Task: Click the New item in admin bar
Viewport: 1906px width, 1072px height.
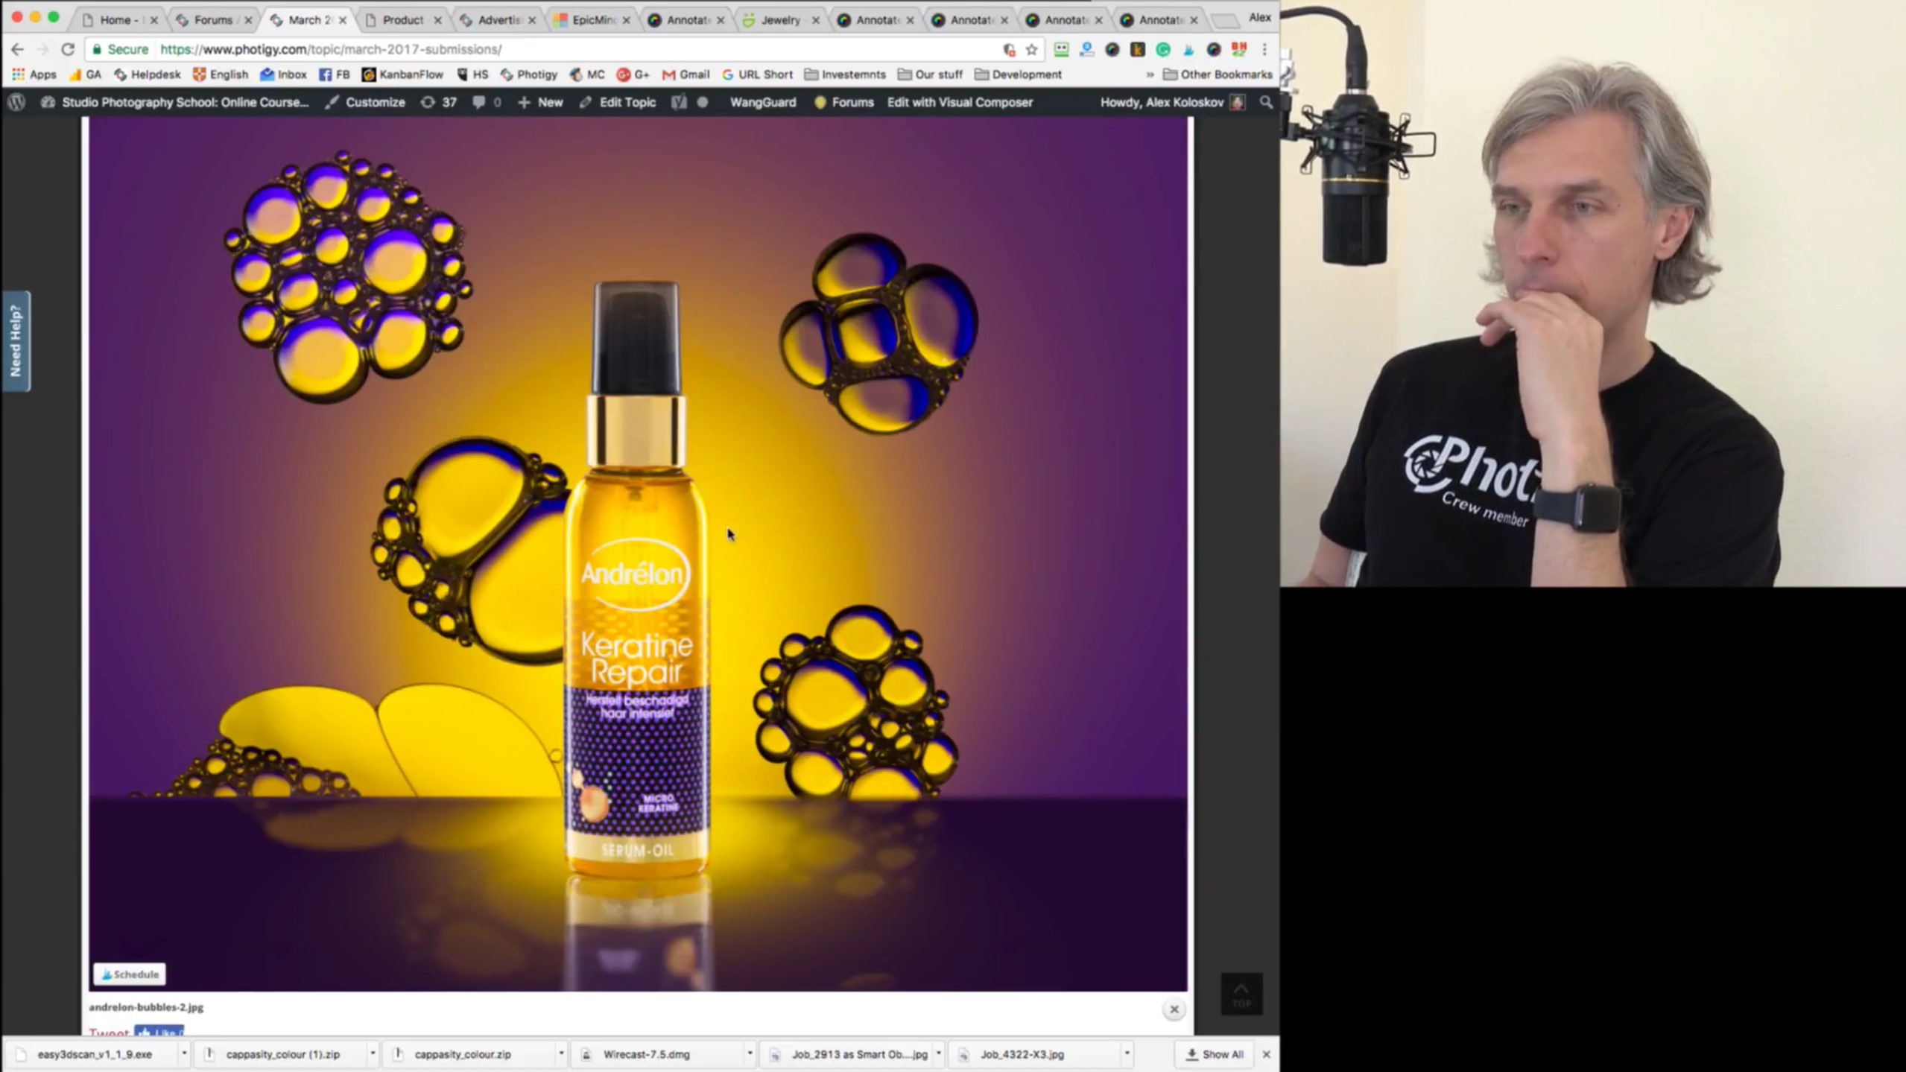Action: coord(540,102)
